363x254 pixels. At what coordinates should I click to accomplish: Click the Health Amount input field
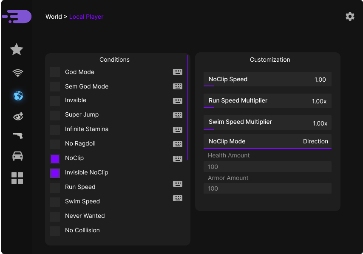267,167
